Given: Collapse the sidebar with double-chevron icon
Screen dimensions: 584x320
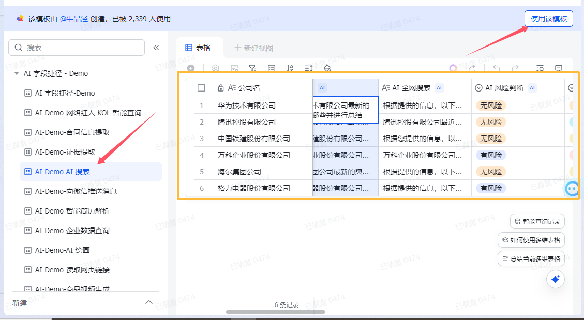Looking at the screenshot, I should coord(156,48).
